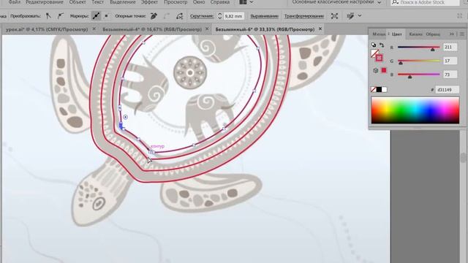Open the Редактирование menu

[45, 2]
